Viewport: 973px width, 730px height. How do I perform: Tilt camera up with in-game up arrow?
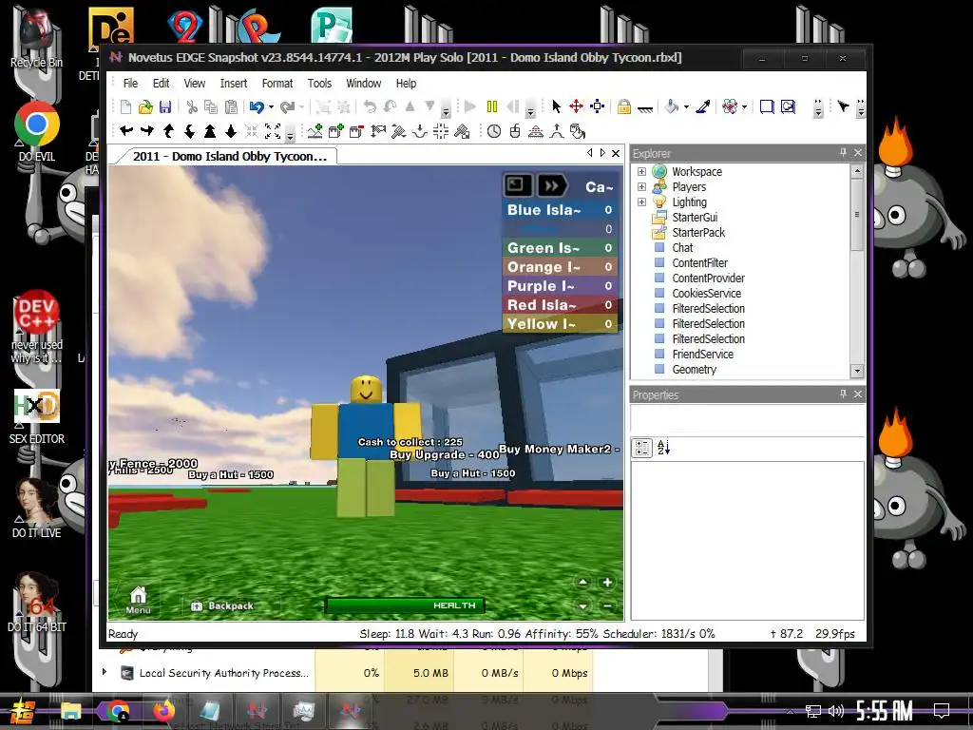[x=582, y=583]
